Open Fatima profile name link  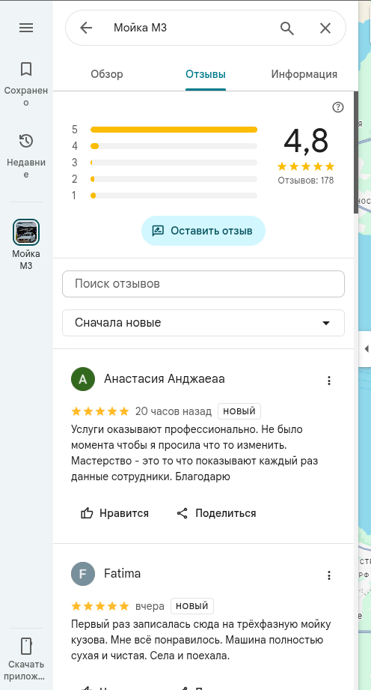pos(122,573)
